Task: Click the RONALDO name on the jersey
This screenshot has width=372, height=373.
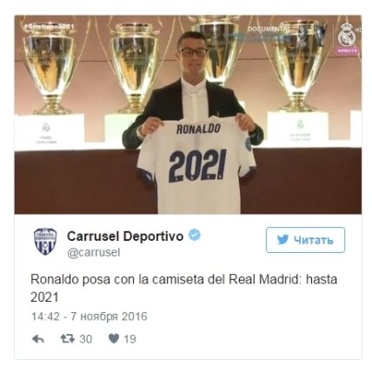Action: pos(199,129)
